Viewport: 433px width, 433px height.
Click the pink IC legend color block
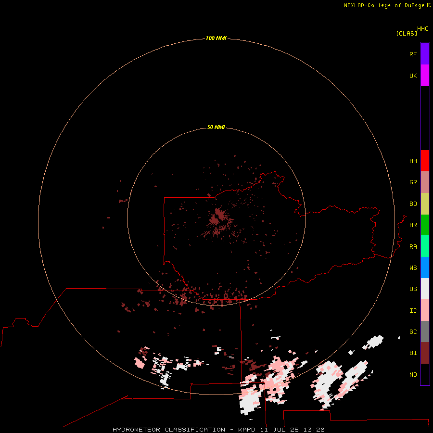click(x=425, y=310)
